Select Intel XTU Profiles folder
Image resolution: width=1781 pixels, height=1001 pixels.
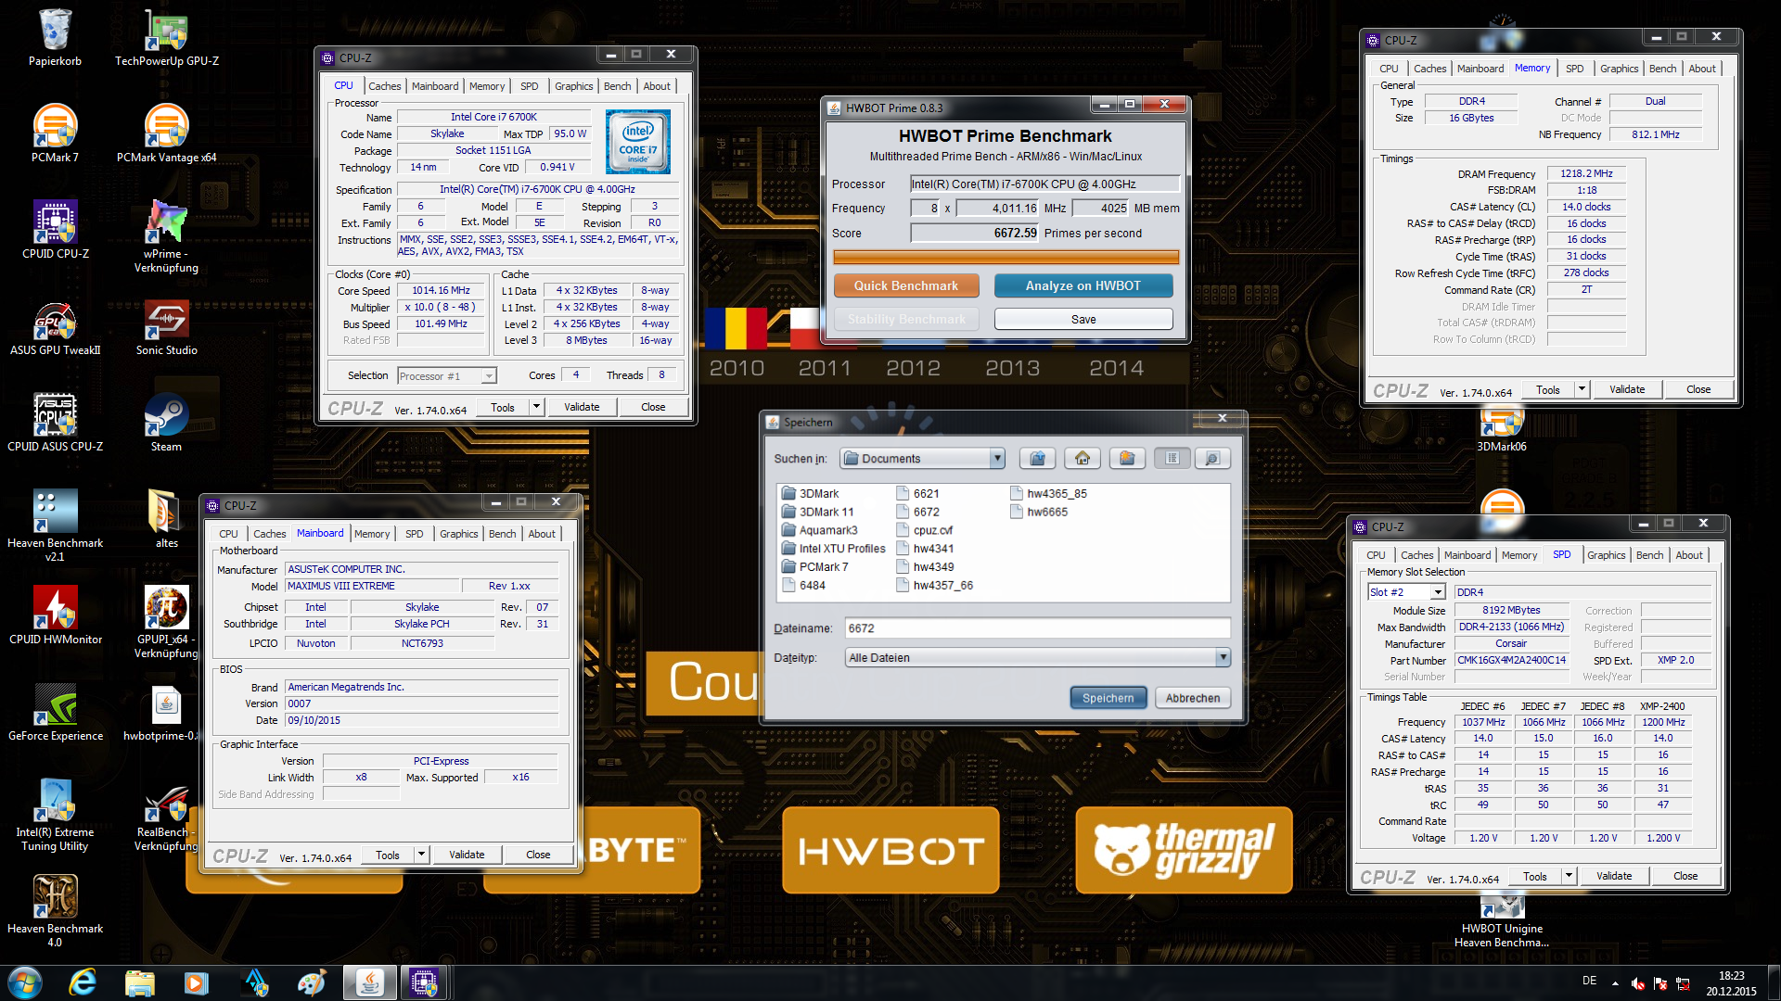(x=833, y=549)
